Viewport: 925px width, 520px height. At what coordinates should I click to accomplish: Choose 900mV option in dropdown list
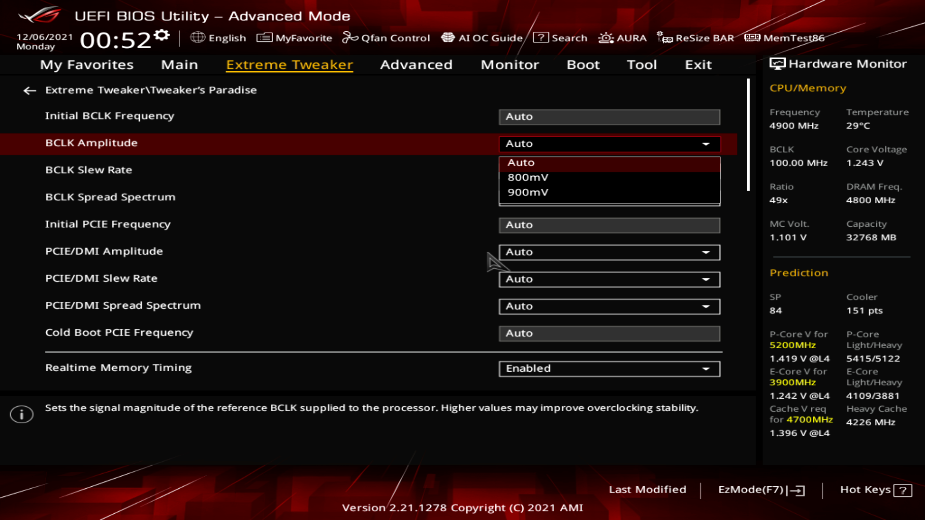(x=528, y=192)
